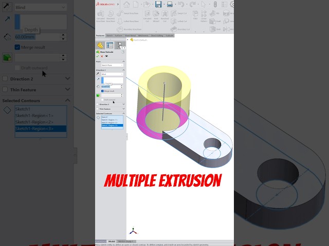Enable Direction 2 checkbox in center panel

pos(97,104)
